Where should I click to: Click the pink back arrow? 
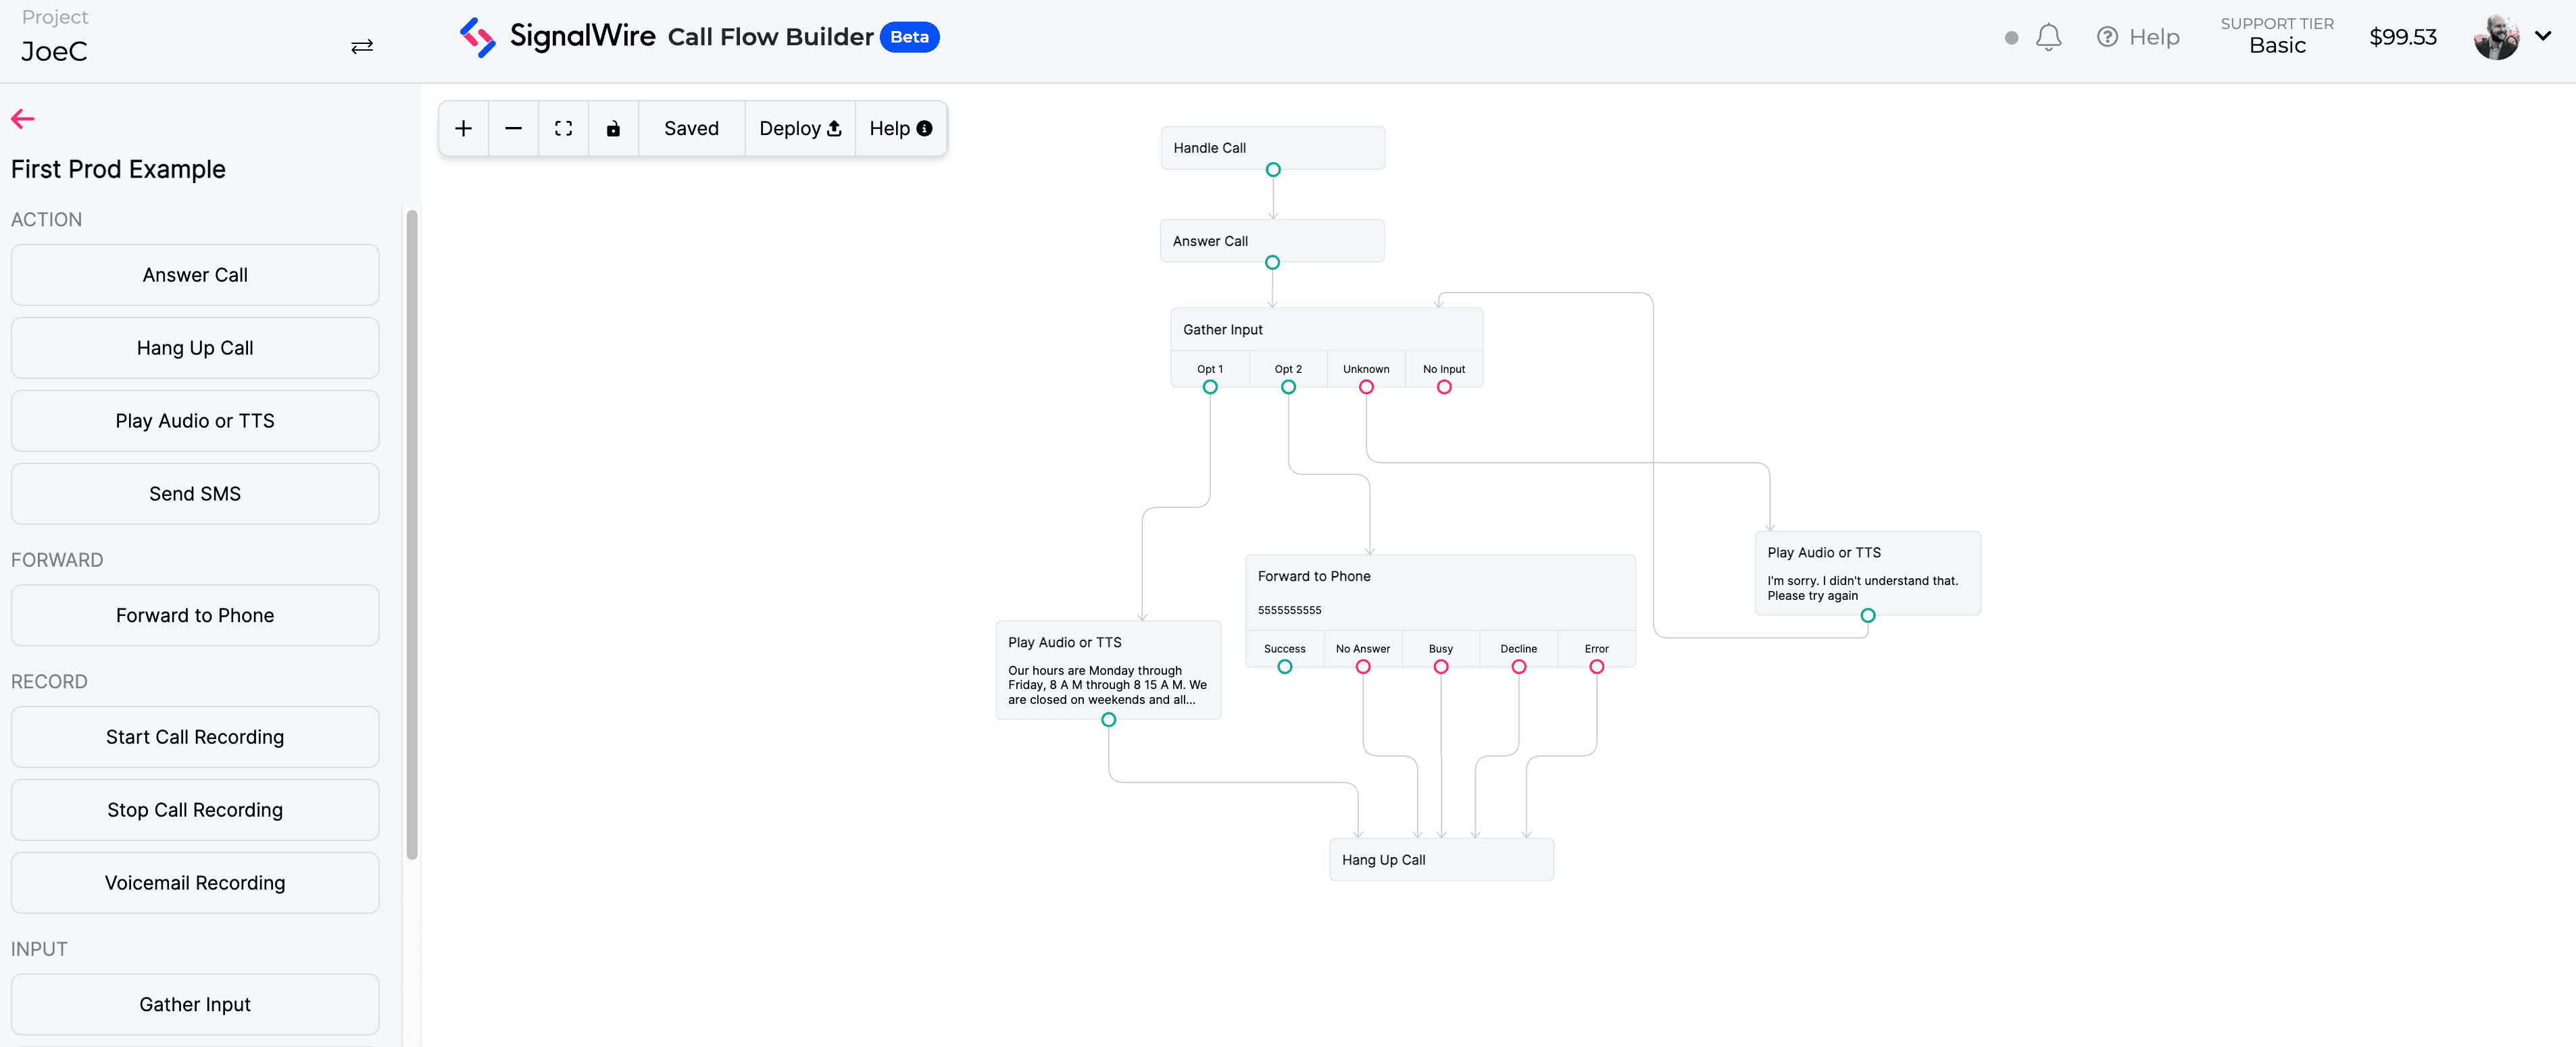tap(23, 119)
